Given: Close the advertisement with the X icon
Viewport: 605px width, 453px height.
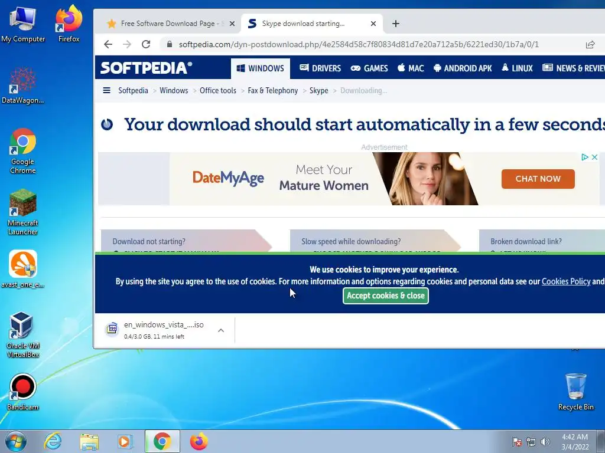Looking at the screenshot, I should 594,157.
